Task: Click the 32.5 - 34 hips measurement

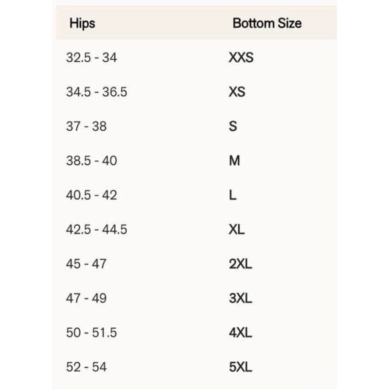Action: pyautogui.click(x=91, y=57)
